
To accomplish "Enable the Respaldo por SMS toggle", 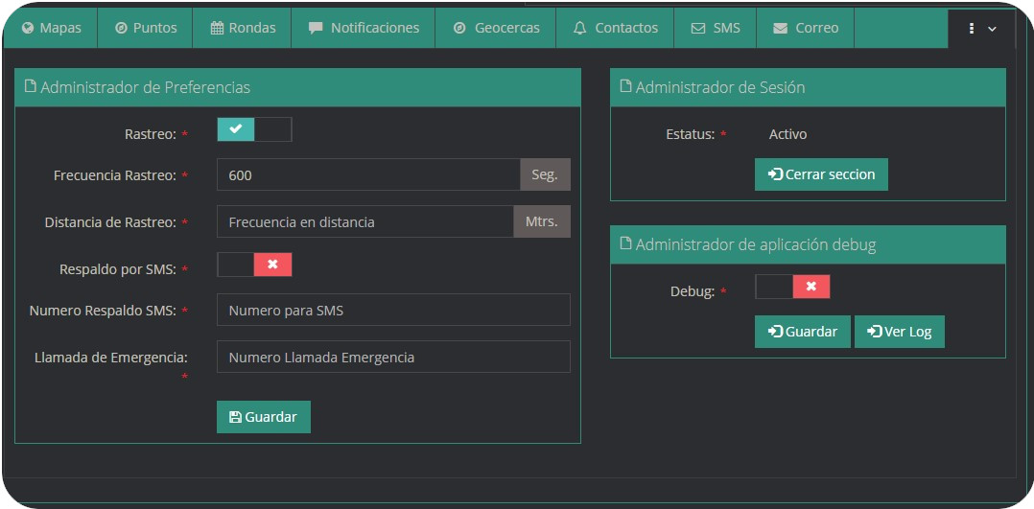I will pos(254,265).
